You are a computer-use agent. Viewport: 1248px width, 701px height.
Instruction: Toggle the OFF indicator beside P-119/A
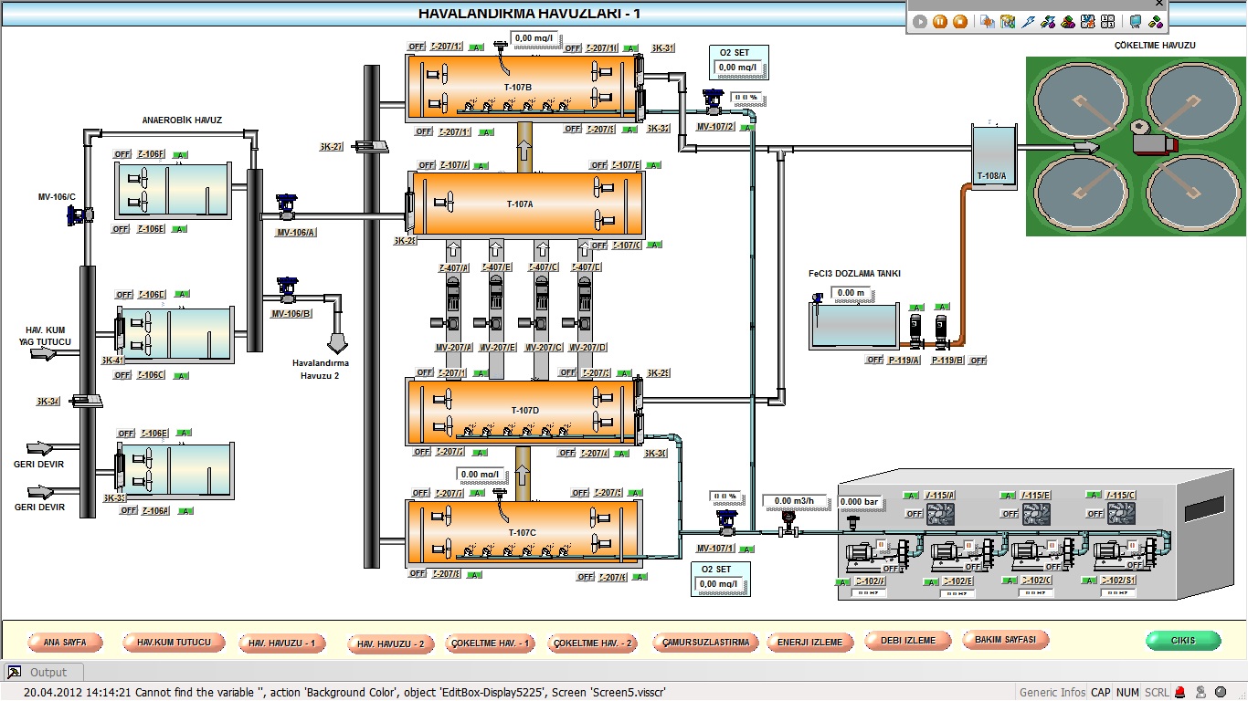(x=874, y=360)
